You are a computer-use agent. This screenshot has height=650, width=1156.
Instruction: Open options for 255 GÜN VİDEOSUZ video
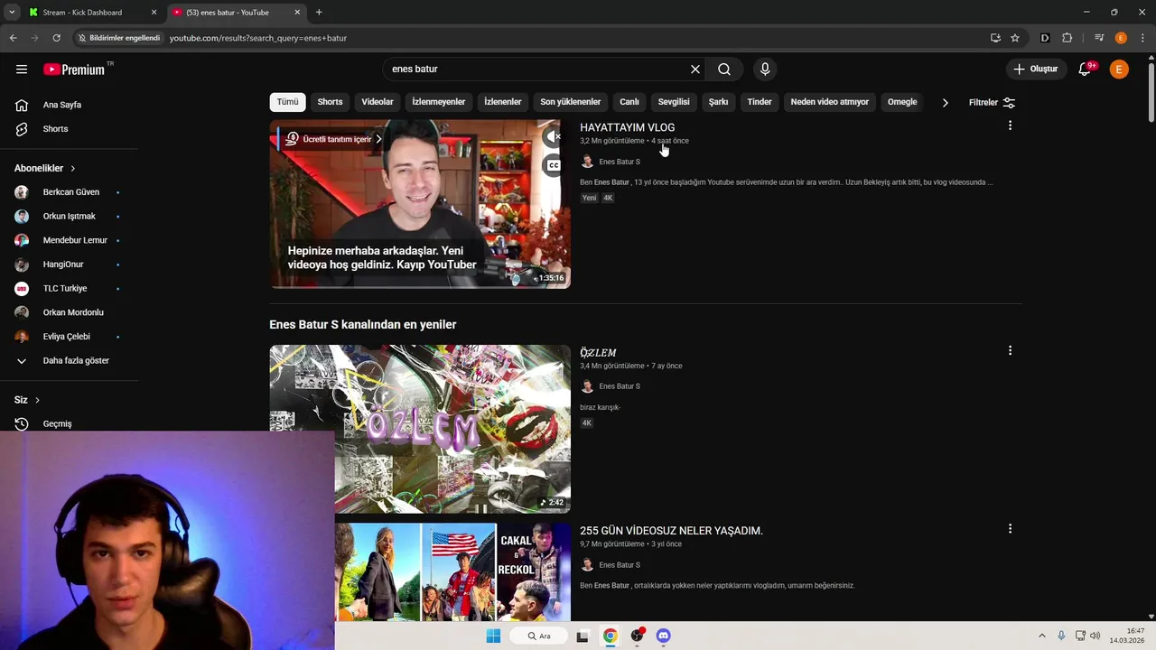click(1010, 529)
